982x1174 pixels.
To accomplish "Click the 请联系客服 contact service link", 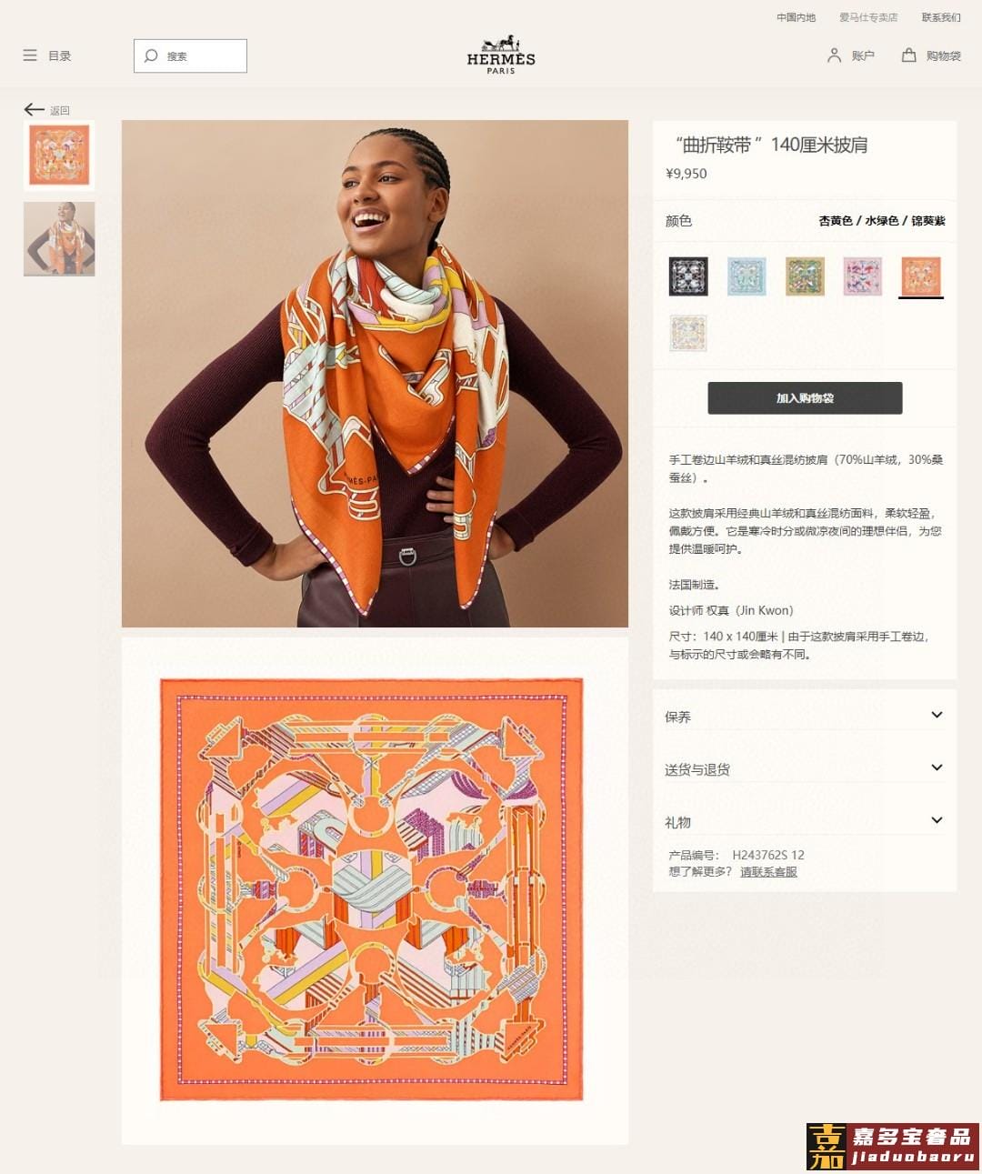I will click(768, 872).
